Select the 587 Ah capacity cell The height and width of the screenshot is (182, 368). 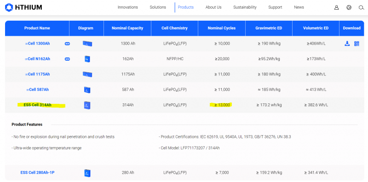pos(128,90)
